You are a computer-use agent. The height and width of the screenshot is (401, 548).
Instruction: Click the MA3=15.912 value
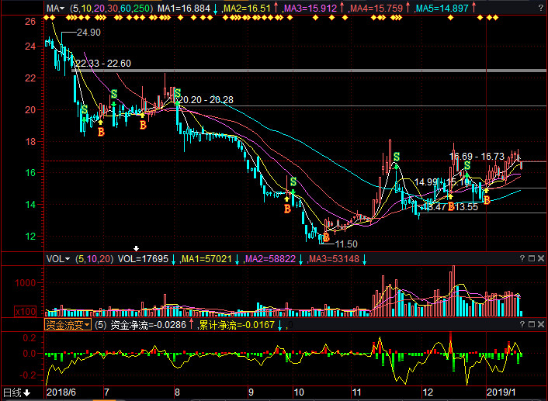(310, 8)
